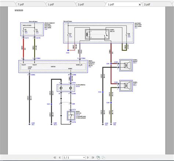Go to the first page
174x161 pixels.
(x=55, y=158)
